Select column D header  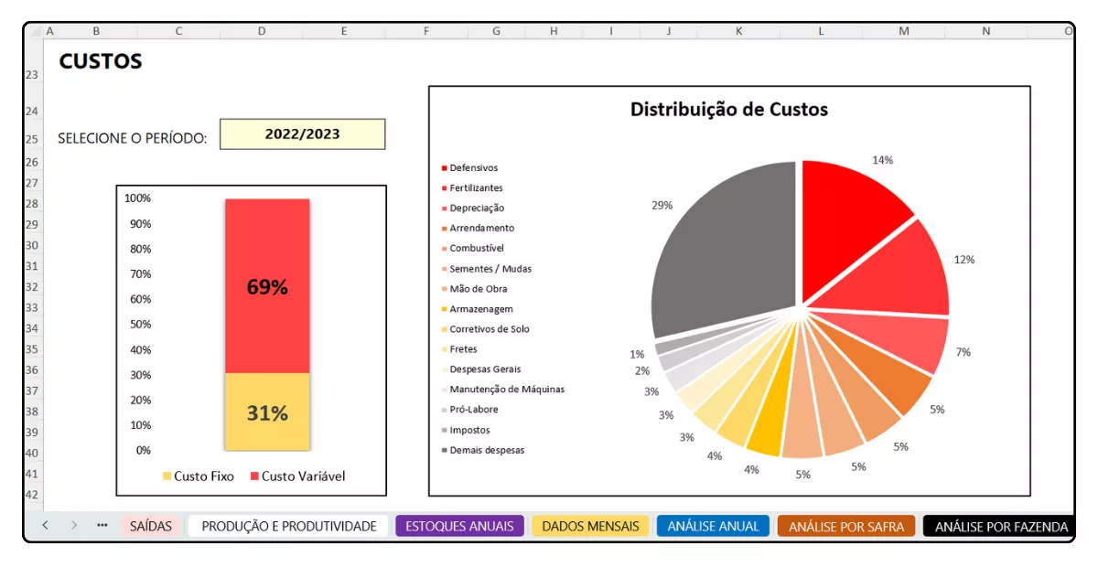pyautogui.click(x=261, y=31)
